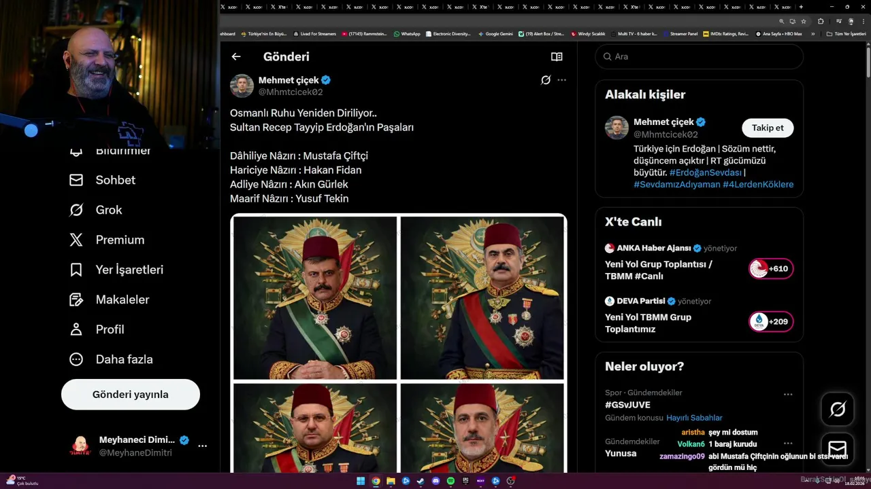Click the Grok icon on Mehmet çiçek's post

click(x=546, y=80)
